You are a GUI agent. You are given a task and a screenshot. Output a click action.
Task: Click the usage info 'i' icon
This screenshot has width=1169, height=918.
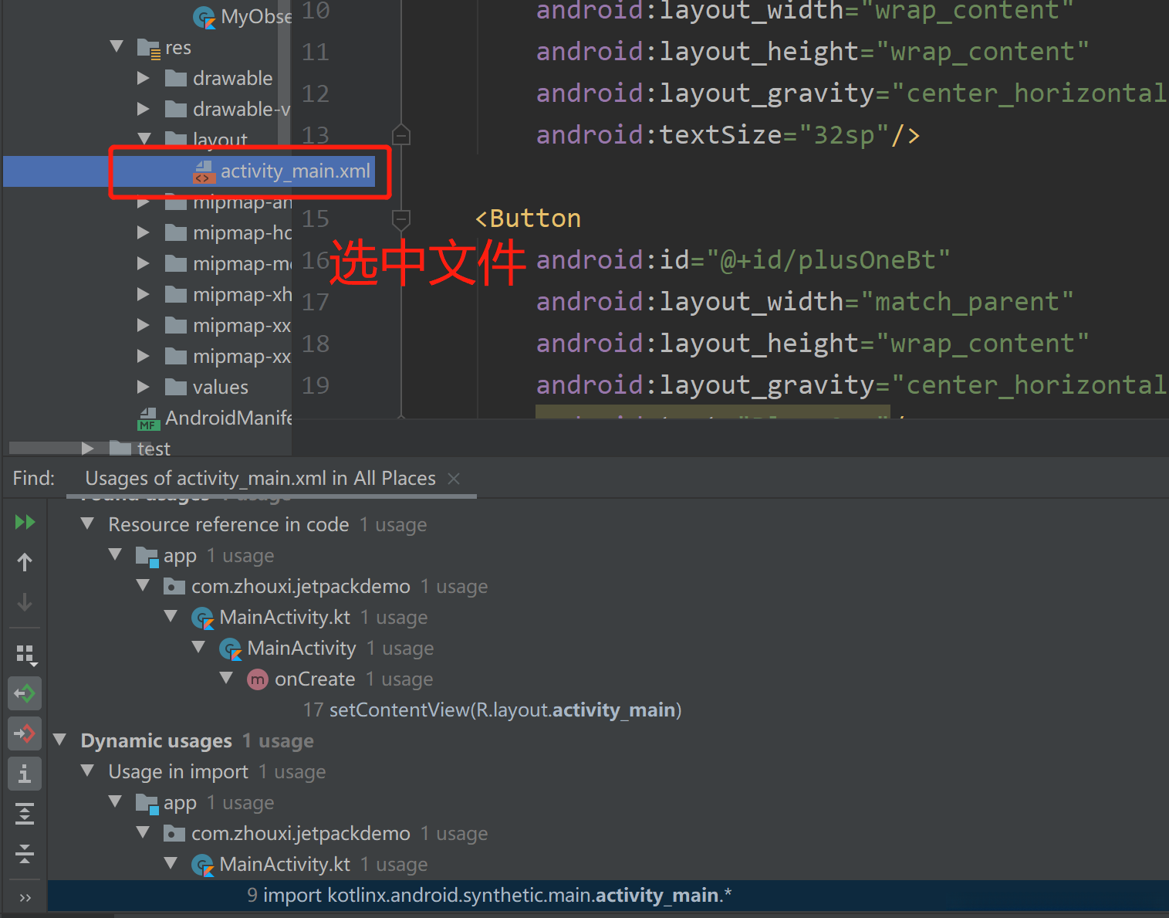25,774
